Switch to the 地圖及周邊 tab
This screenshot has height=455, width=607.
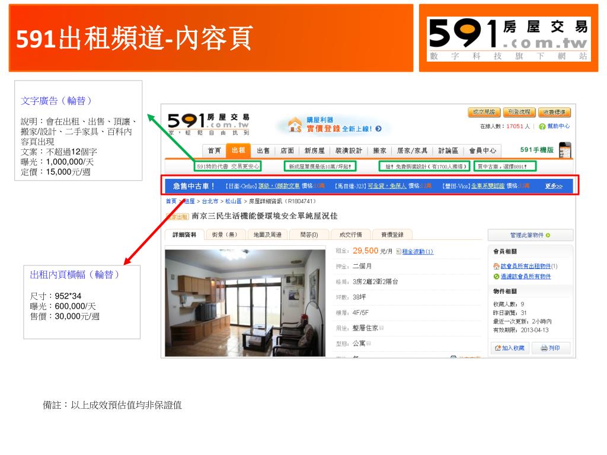(267, 235)
